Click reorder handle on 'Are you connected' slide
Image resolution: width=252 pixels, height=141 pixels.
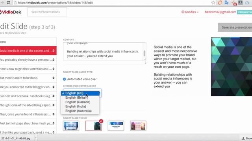(x=54, y=87)
